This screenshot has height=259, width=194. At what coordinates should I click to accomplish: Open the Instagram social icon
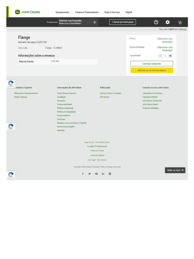(110, 174)
